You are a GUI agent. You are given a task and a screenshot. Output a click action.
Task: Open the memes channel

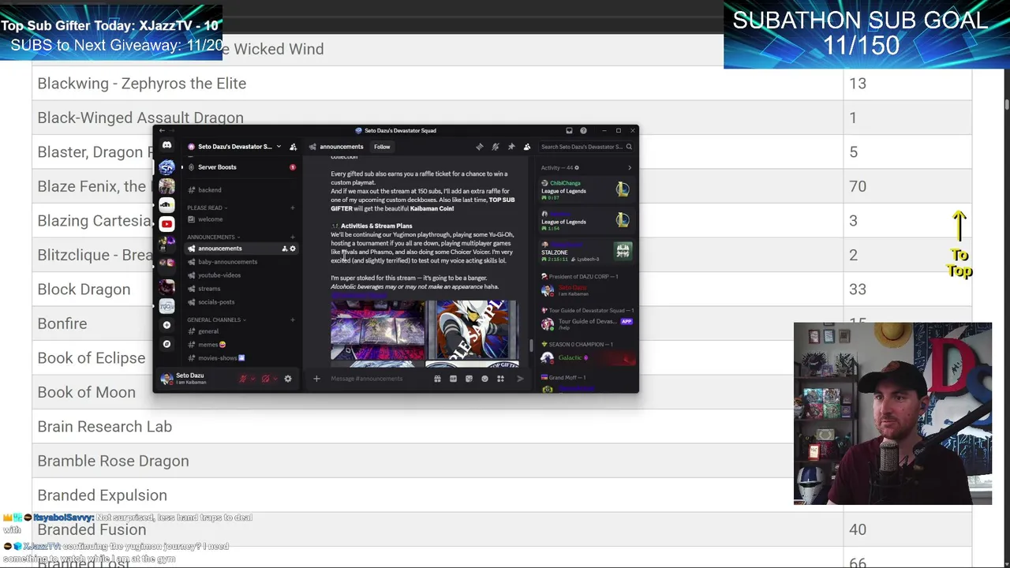[x=240, y=345]
